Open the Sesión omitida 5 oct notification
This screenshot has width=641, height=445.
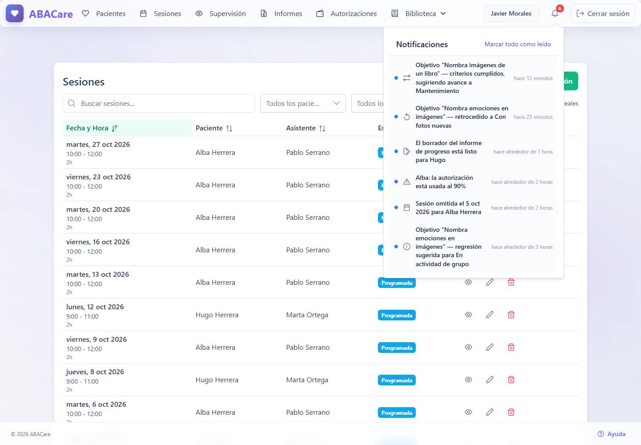[x=474, y=207]
